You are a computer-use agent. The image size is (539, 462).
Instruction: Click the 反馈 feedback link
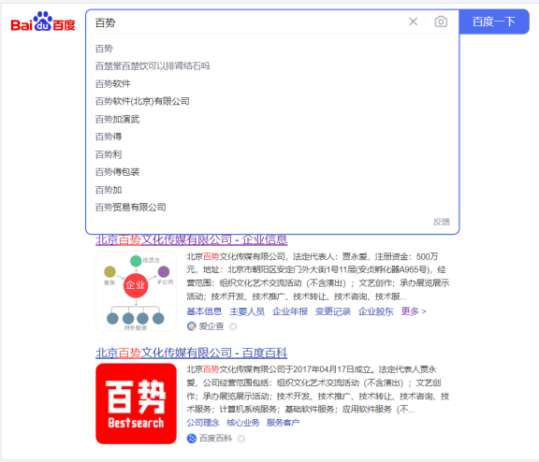tap(442, 222)
